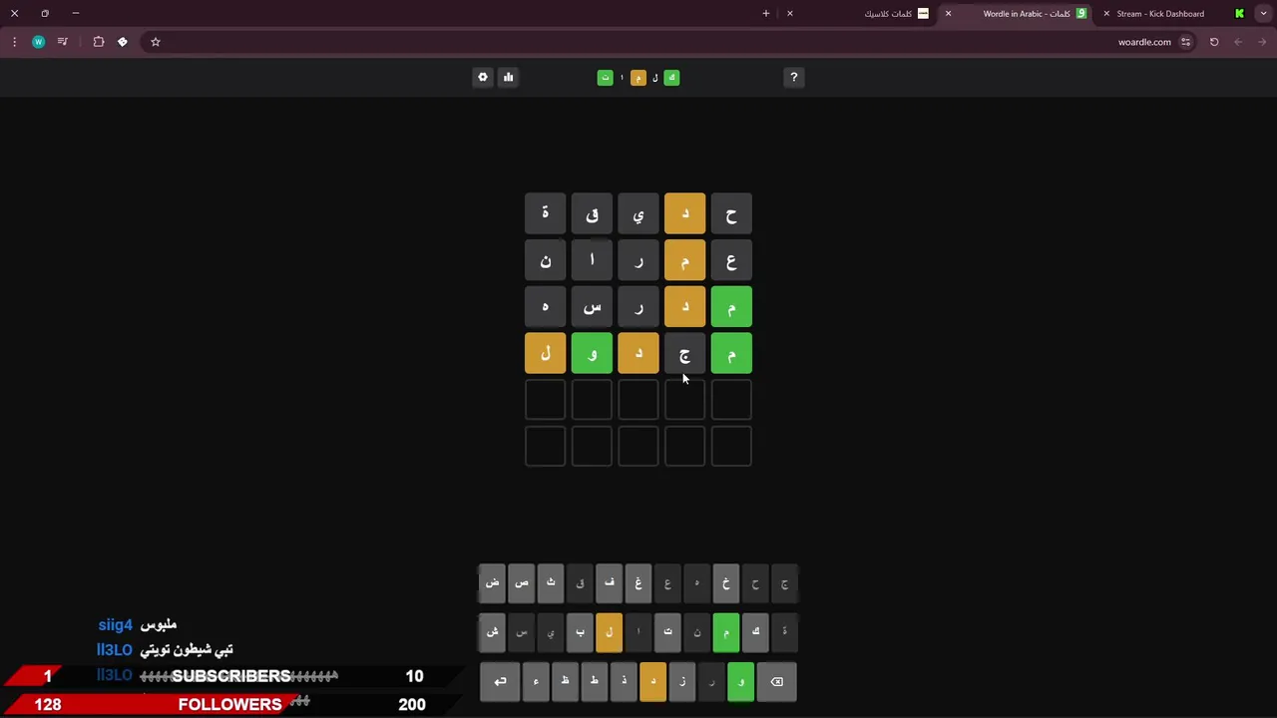Tap the ت key on the keyboard
1277x718 pixels.
click(667, 632)
